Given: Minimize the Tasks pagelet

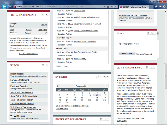Looking at the screenshot, I should (154, 33).
